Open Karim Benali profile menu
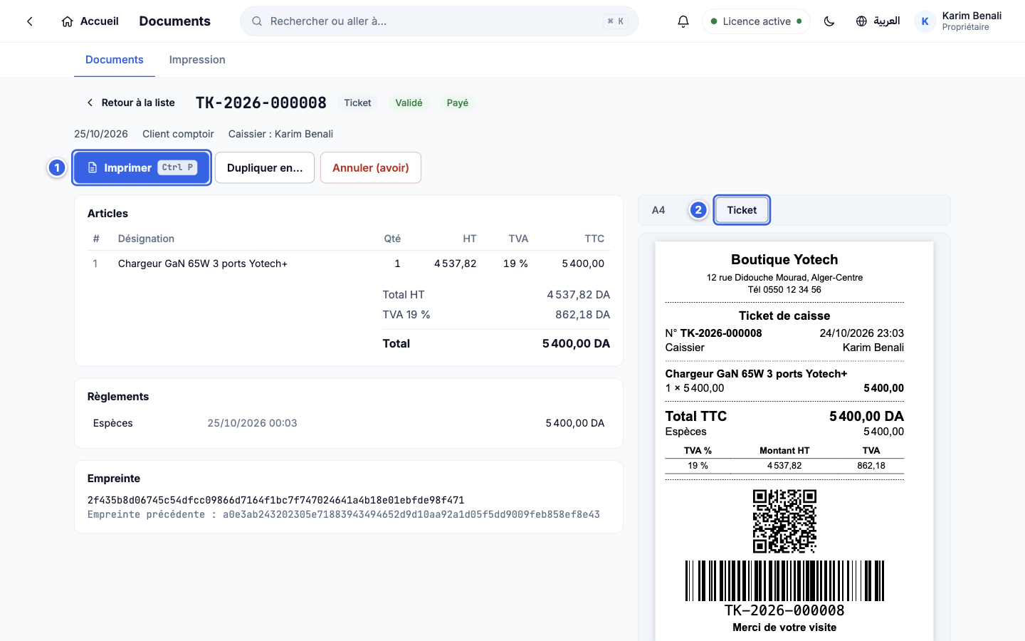 coord(959,21)
